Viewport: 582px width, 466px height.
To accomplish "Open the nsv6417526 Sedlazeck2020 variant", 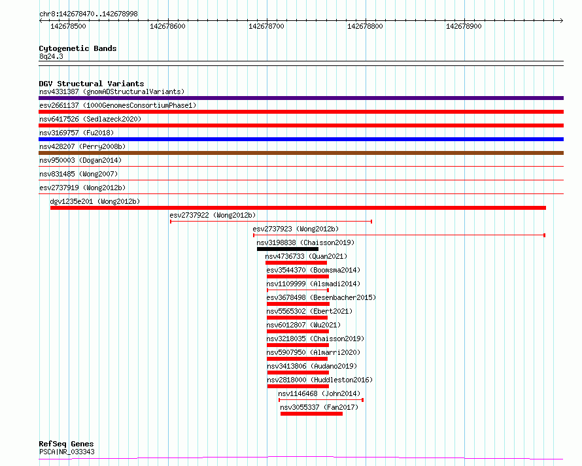I will point(90,119).
